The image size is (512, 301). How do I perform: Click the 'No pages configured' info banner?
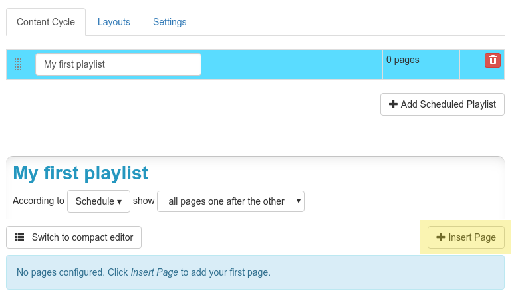point(255,272)
